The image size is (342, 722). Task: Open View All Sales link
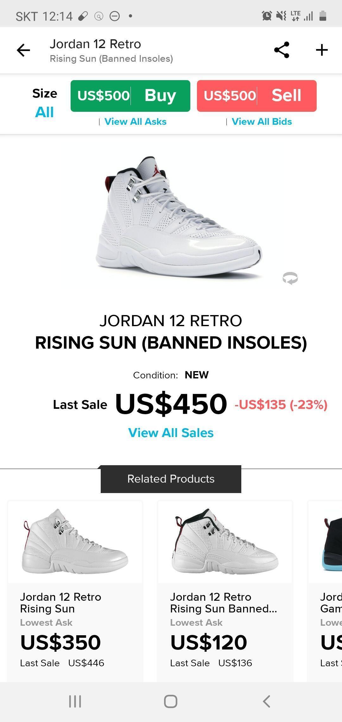pos(171,433)
